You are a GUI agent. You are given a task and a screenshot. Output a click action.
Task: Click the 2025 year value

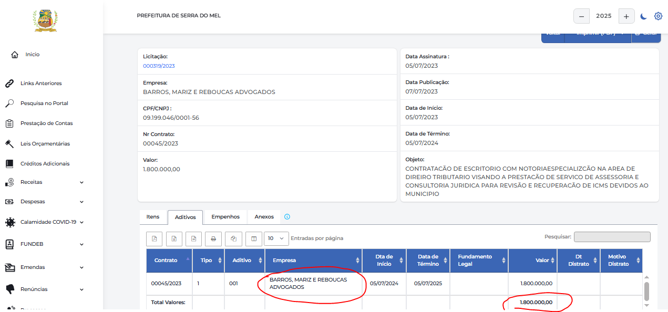(x=604, y=16)
